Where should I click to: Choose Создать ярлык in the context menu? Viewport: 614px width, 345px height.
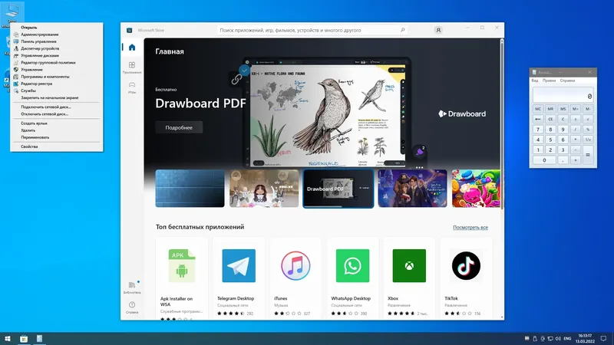57,123
